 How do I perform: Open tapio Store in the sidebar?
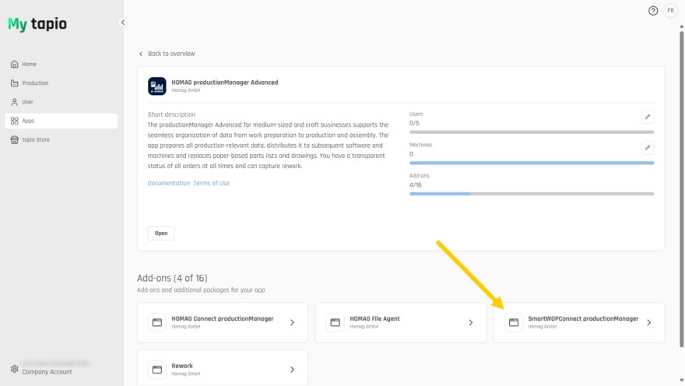pos(61,140)
